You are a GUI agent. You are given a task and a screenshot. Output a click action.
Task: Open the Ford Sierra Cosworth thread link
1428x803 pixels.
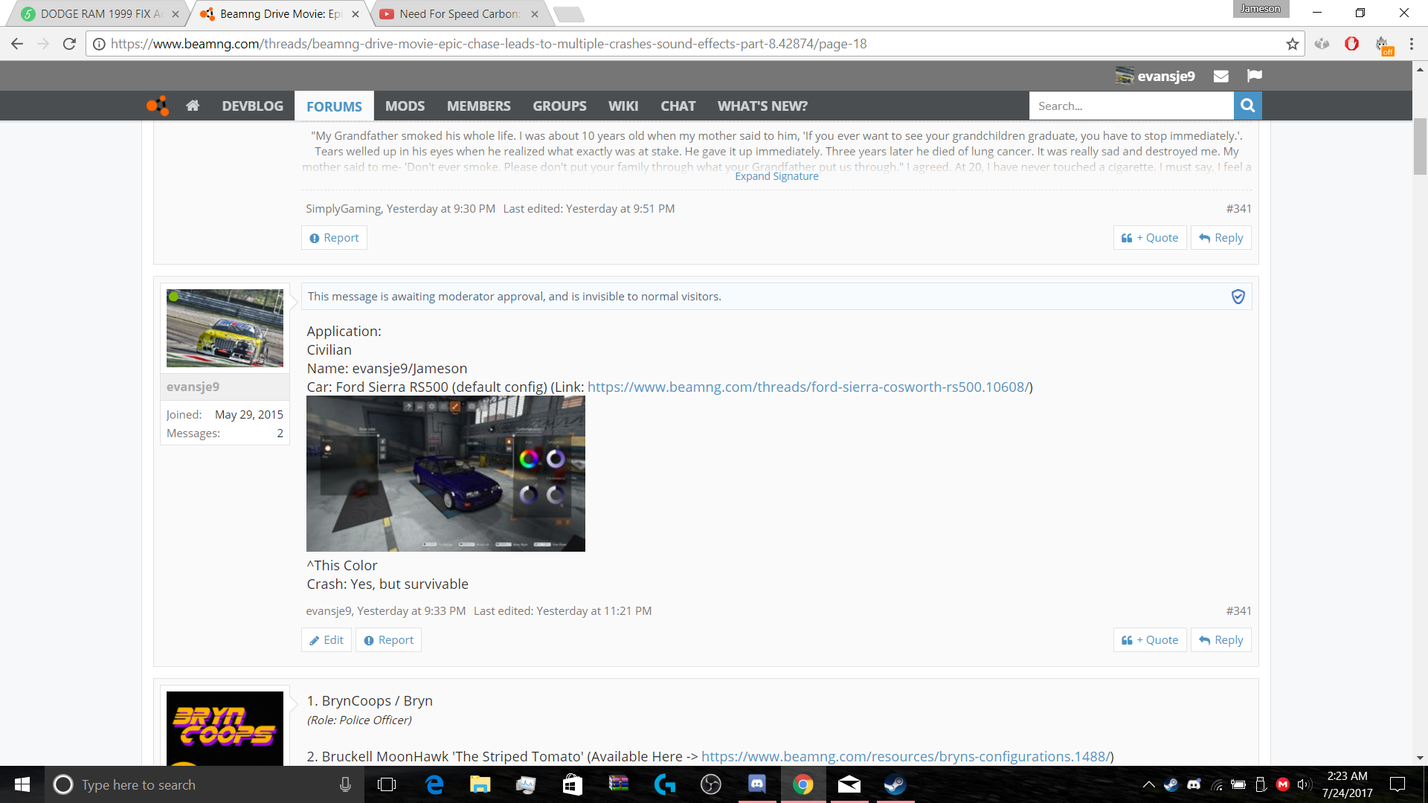[808, 387]
